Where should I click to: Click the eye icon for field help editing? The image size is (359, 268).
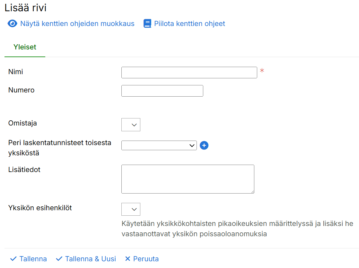click(12, 24)
